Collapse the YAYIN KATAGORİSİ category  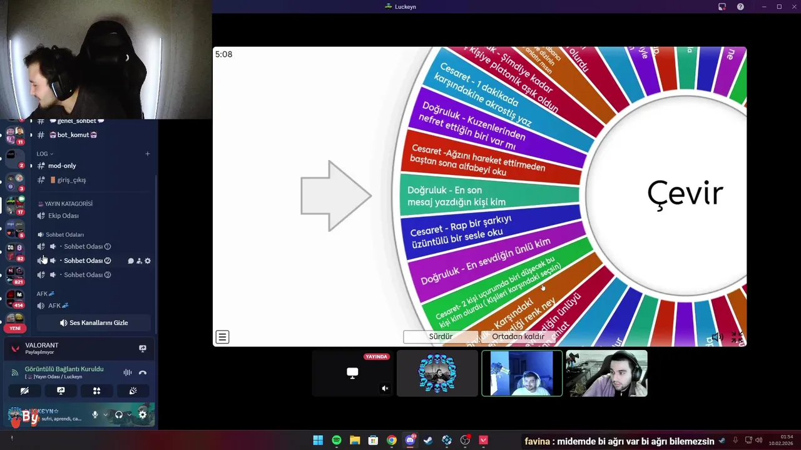(x=65, y=204)
